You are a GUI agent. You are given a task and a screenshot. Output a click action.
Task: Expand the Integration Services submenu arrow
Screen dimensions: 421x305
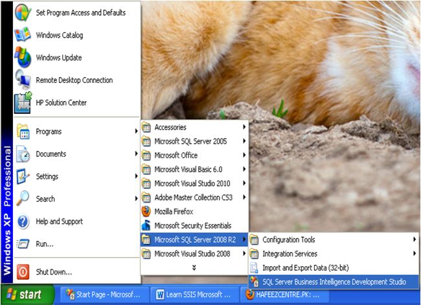coord(415,253)
